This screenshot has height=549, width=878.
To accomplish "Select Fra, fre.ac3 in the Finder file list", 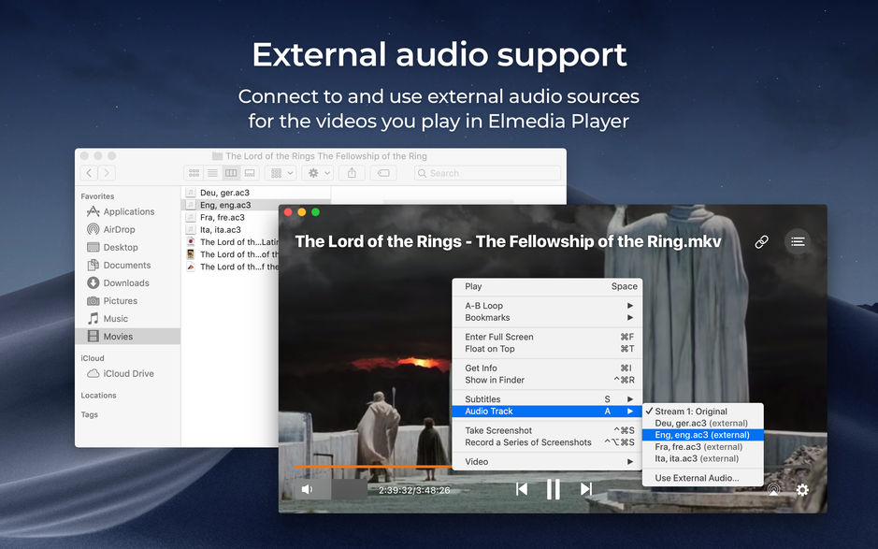I will pyautogui.click(x=224, y=217).
